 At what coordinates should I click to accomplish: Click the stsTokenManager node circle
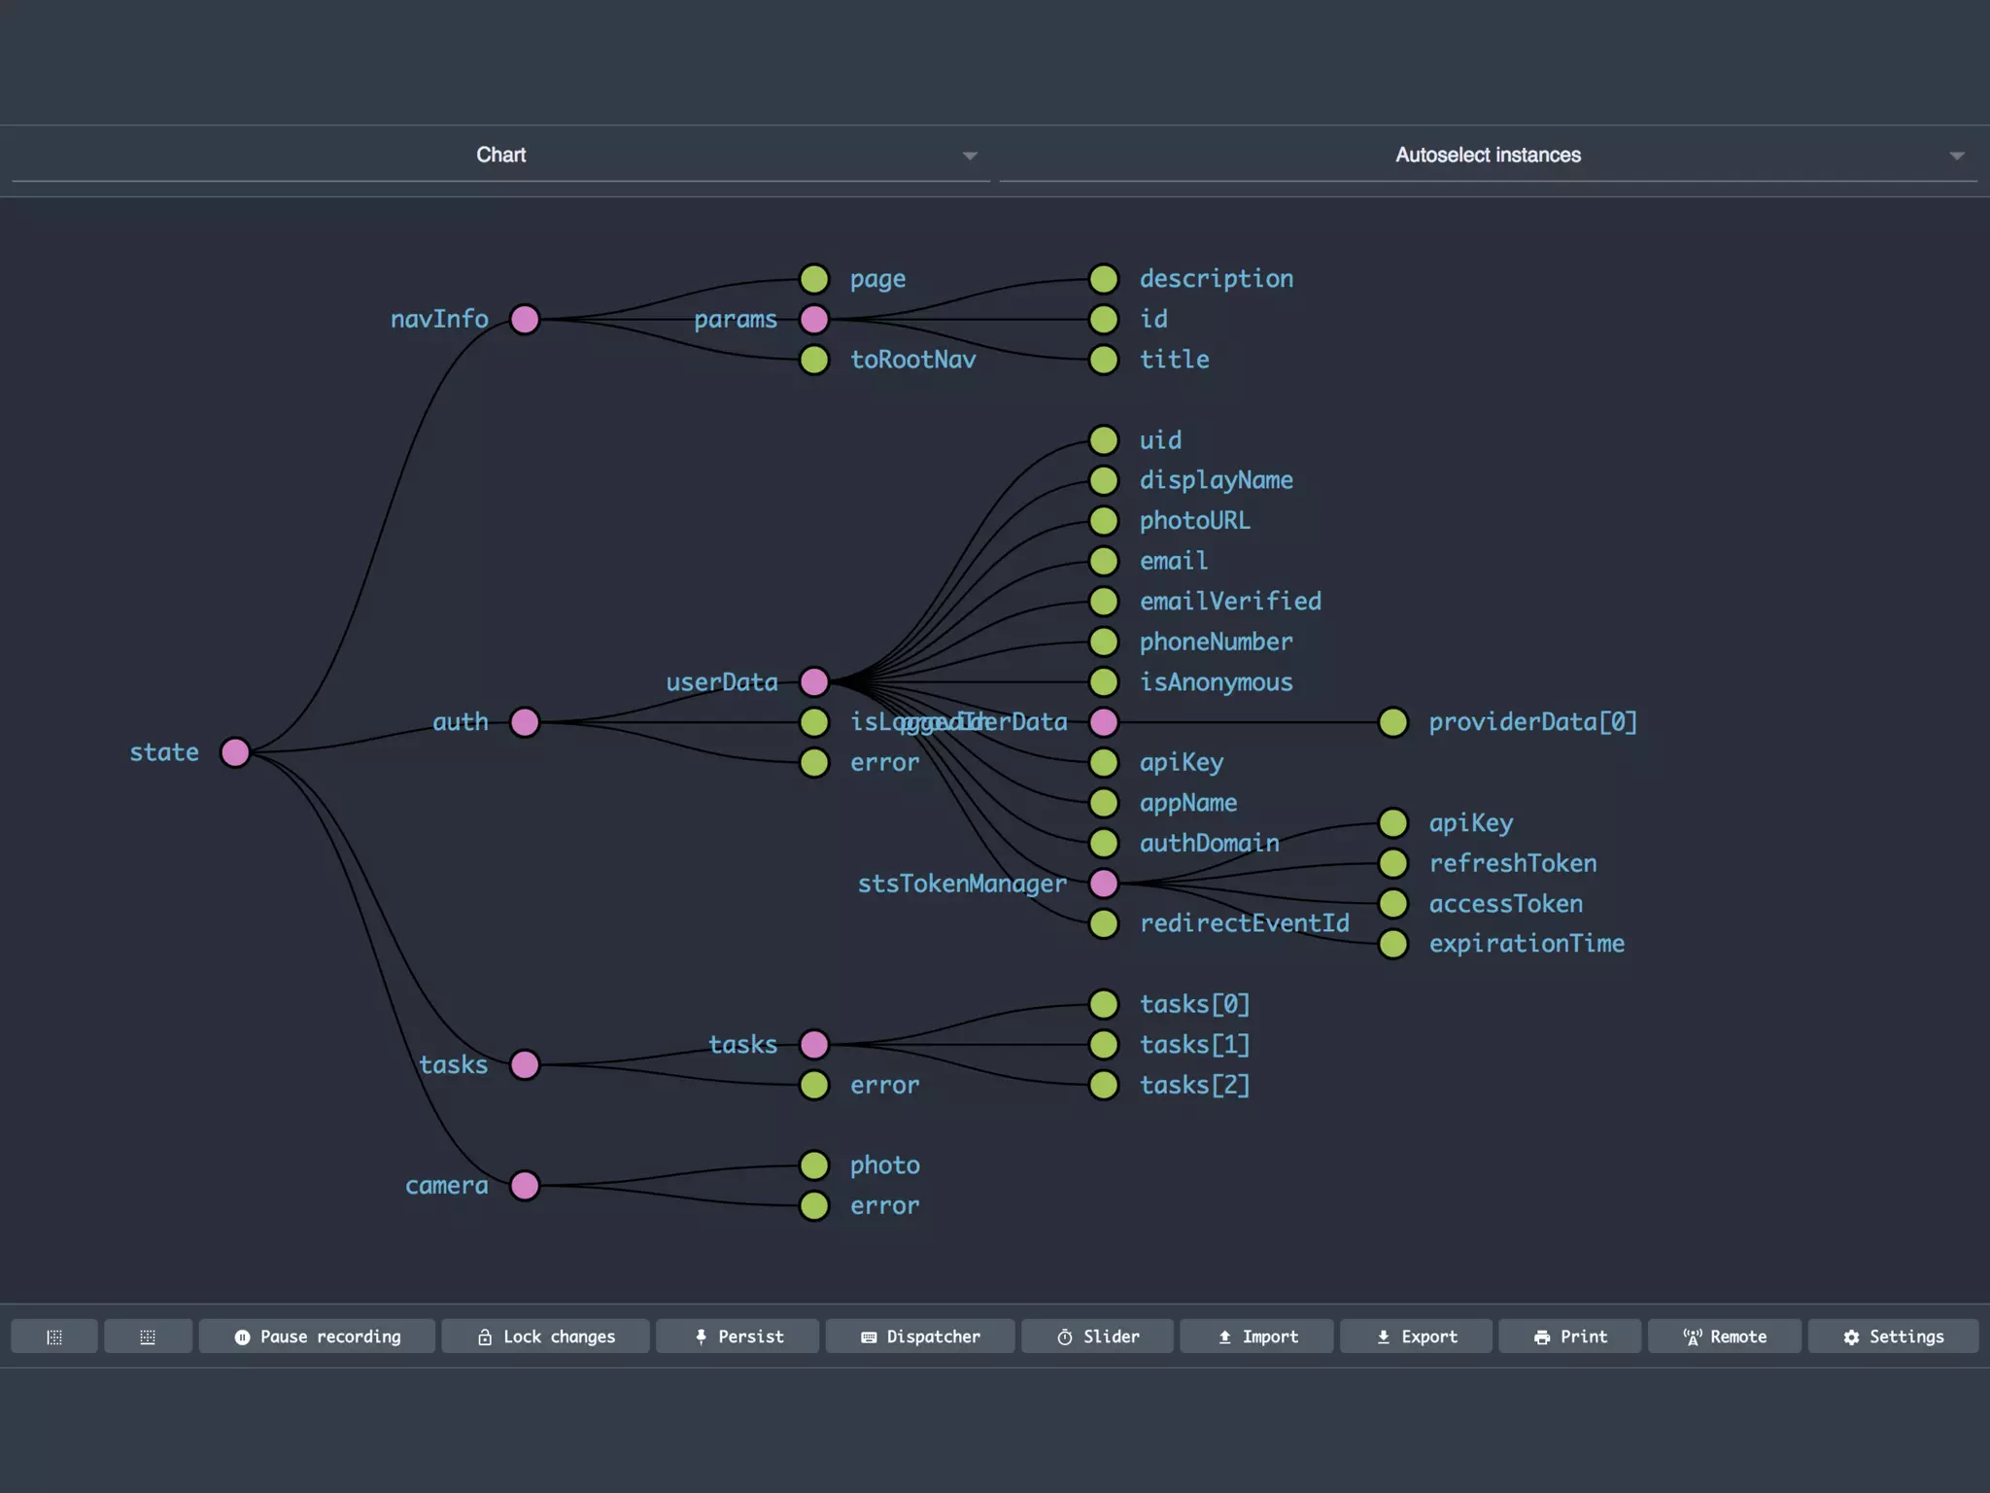click(x=1104, y=884)
